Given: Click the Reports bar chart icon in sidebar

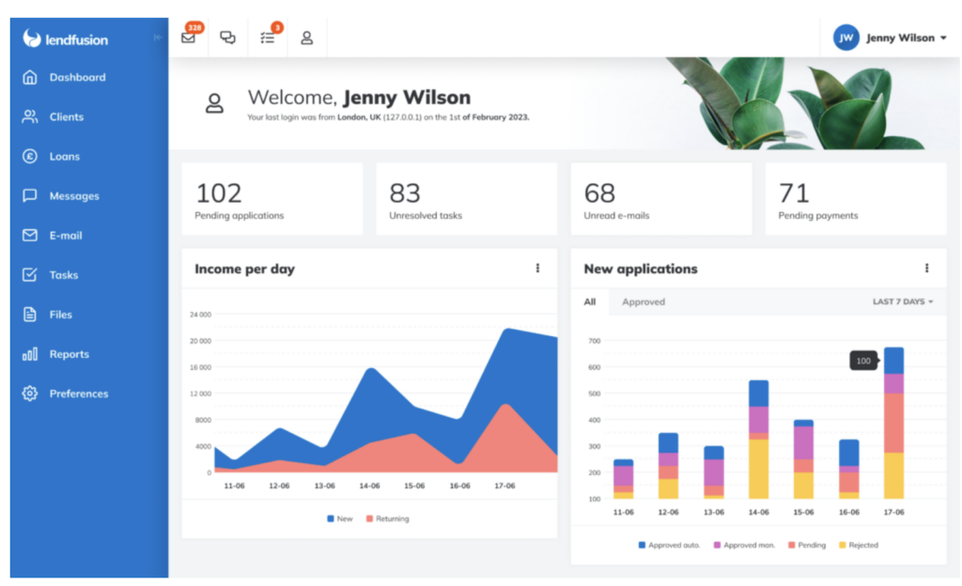Looking at the screenshot, I should 30,354.
